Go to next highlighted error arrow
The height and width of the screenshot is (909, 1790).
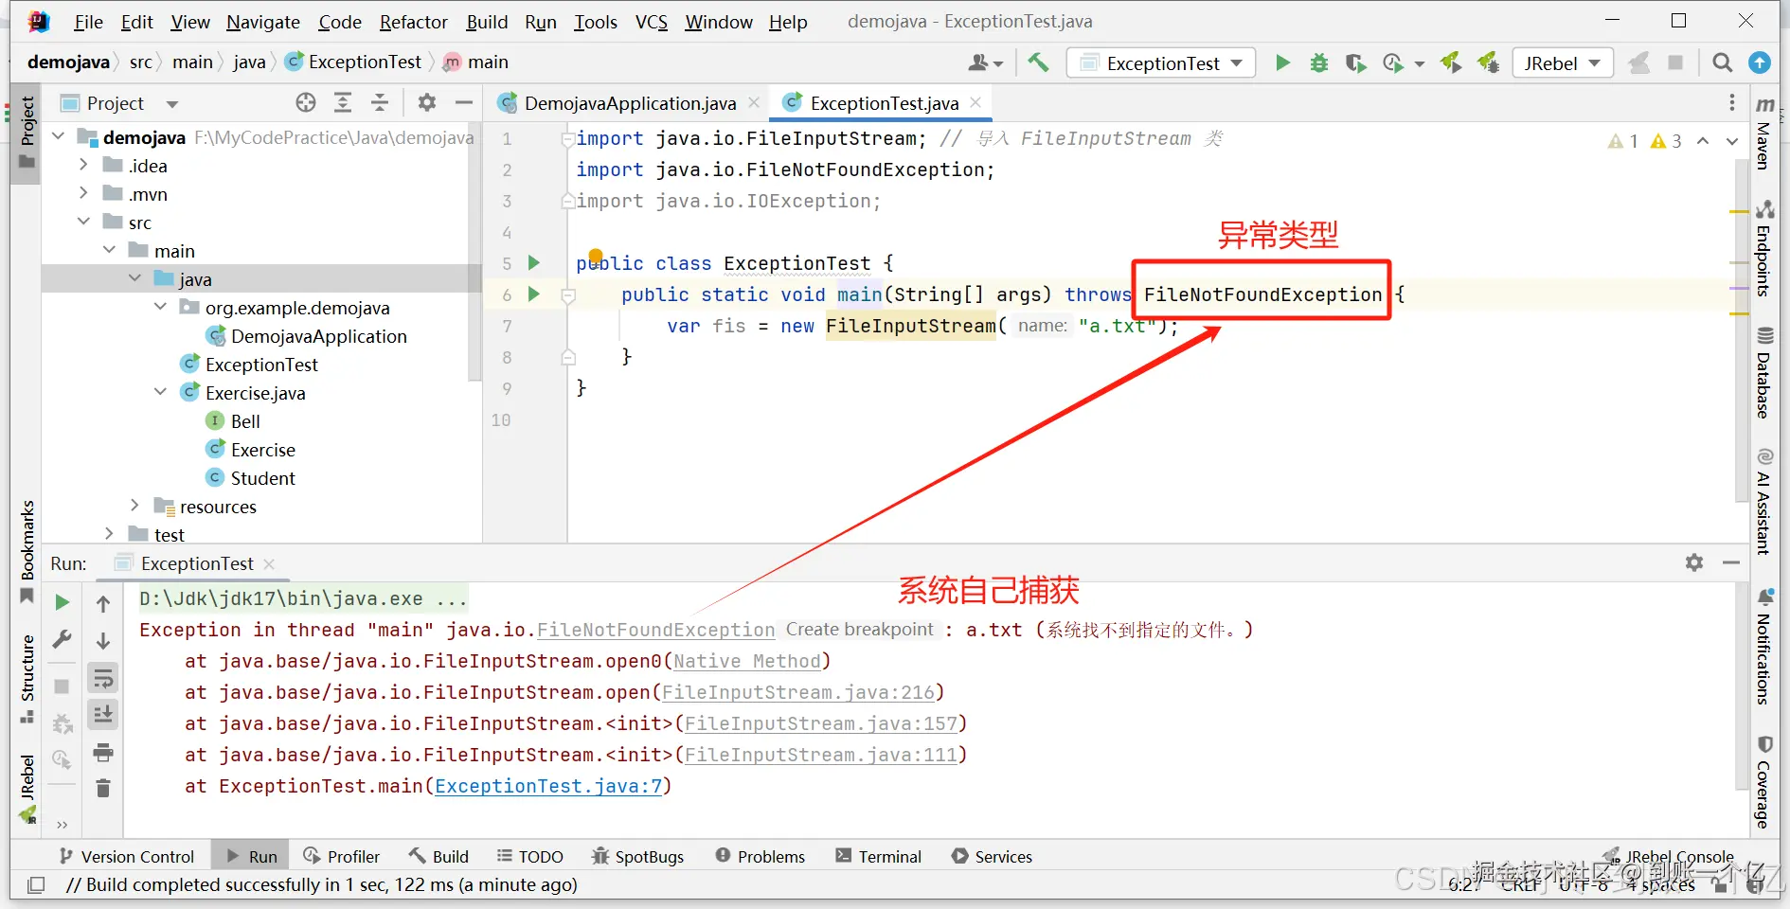pos(1732,141)
